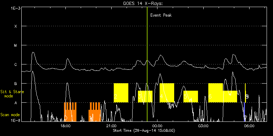Click the thin yellow bar near 06:00
The width and height of the screenshot is (273, 136).
[245, 93]
